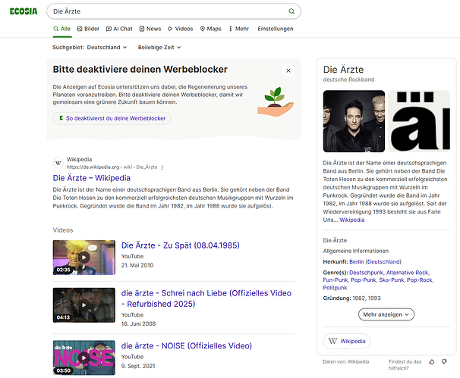The width and height of the screenshot is (460, 378).
Task: Click the plant in hand illustration
Action: click(x=276, y=102)
